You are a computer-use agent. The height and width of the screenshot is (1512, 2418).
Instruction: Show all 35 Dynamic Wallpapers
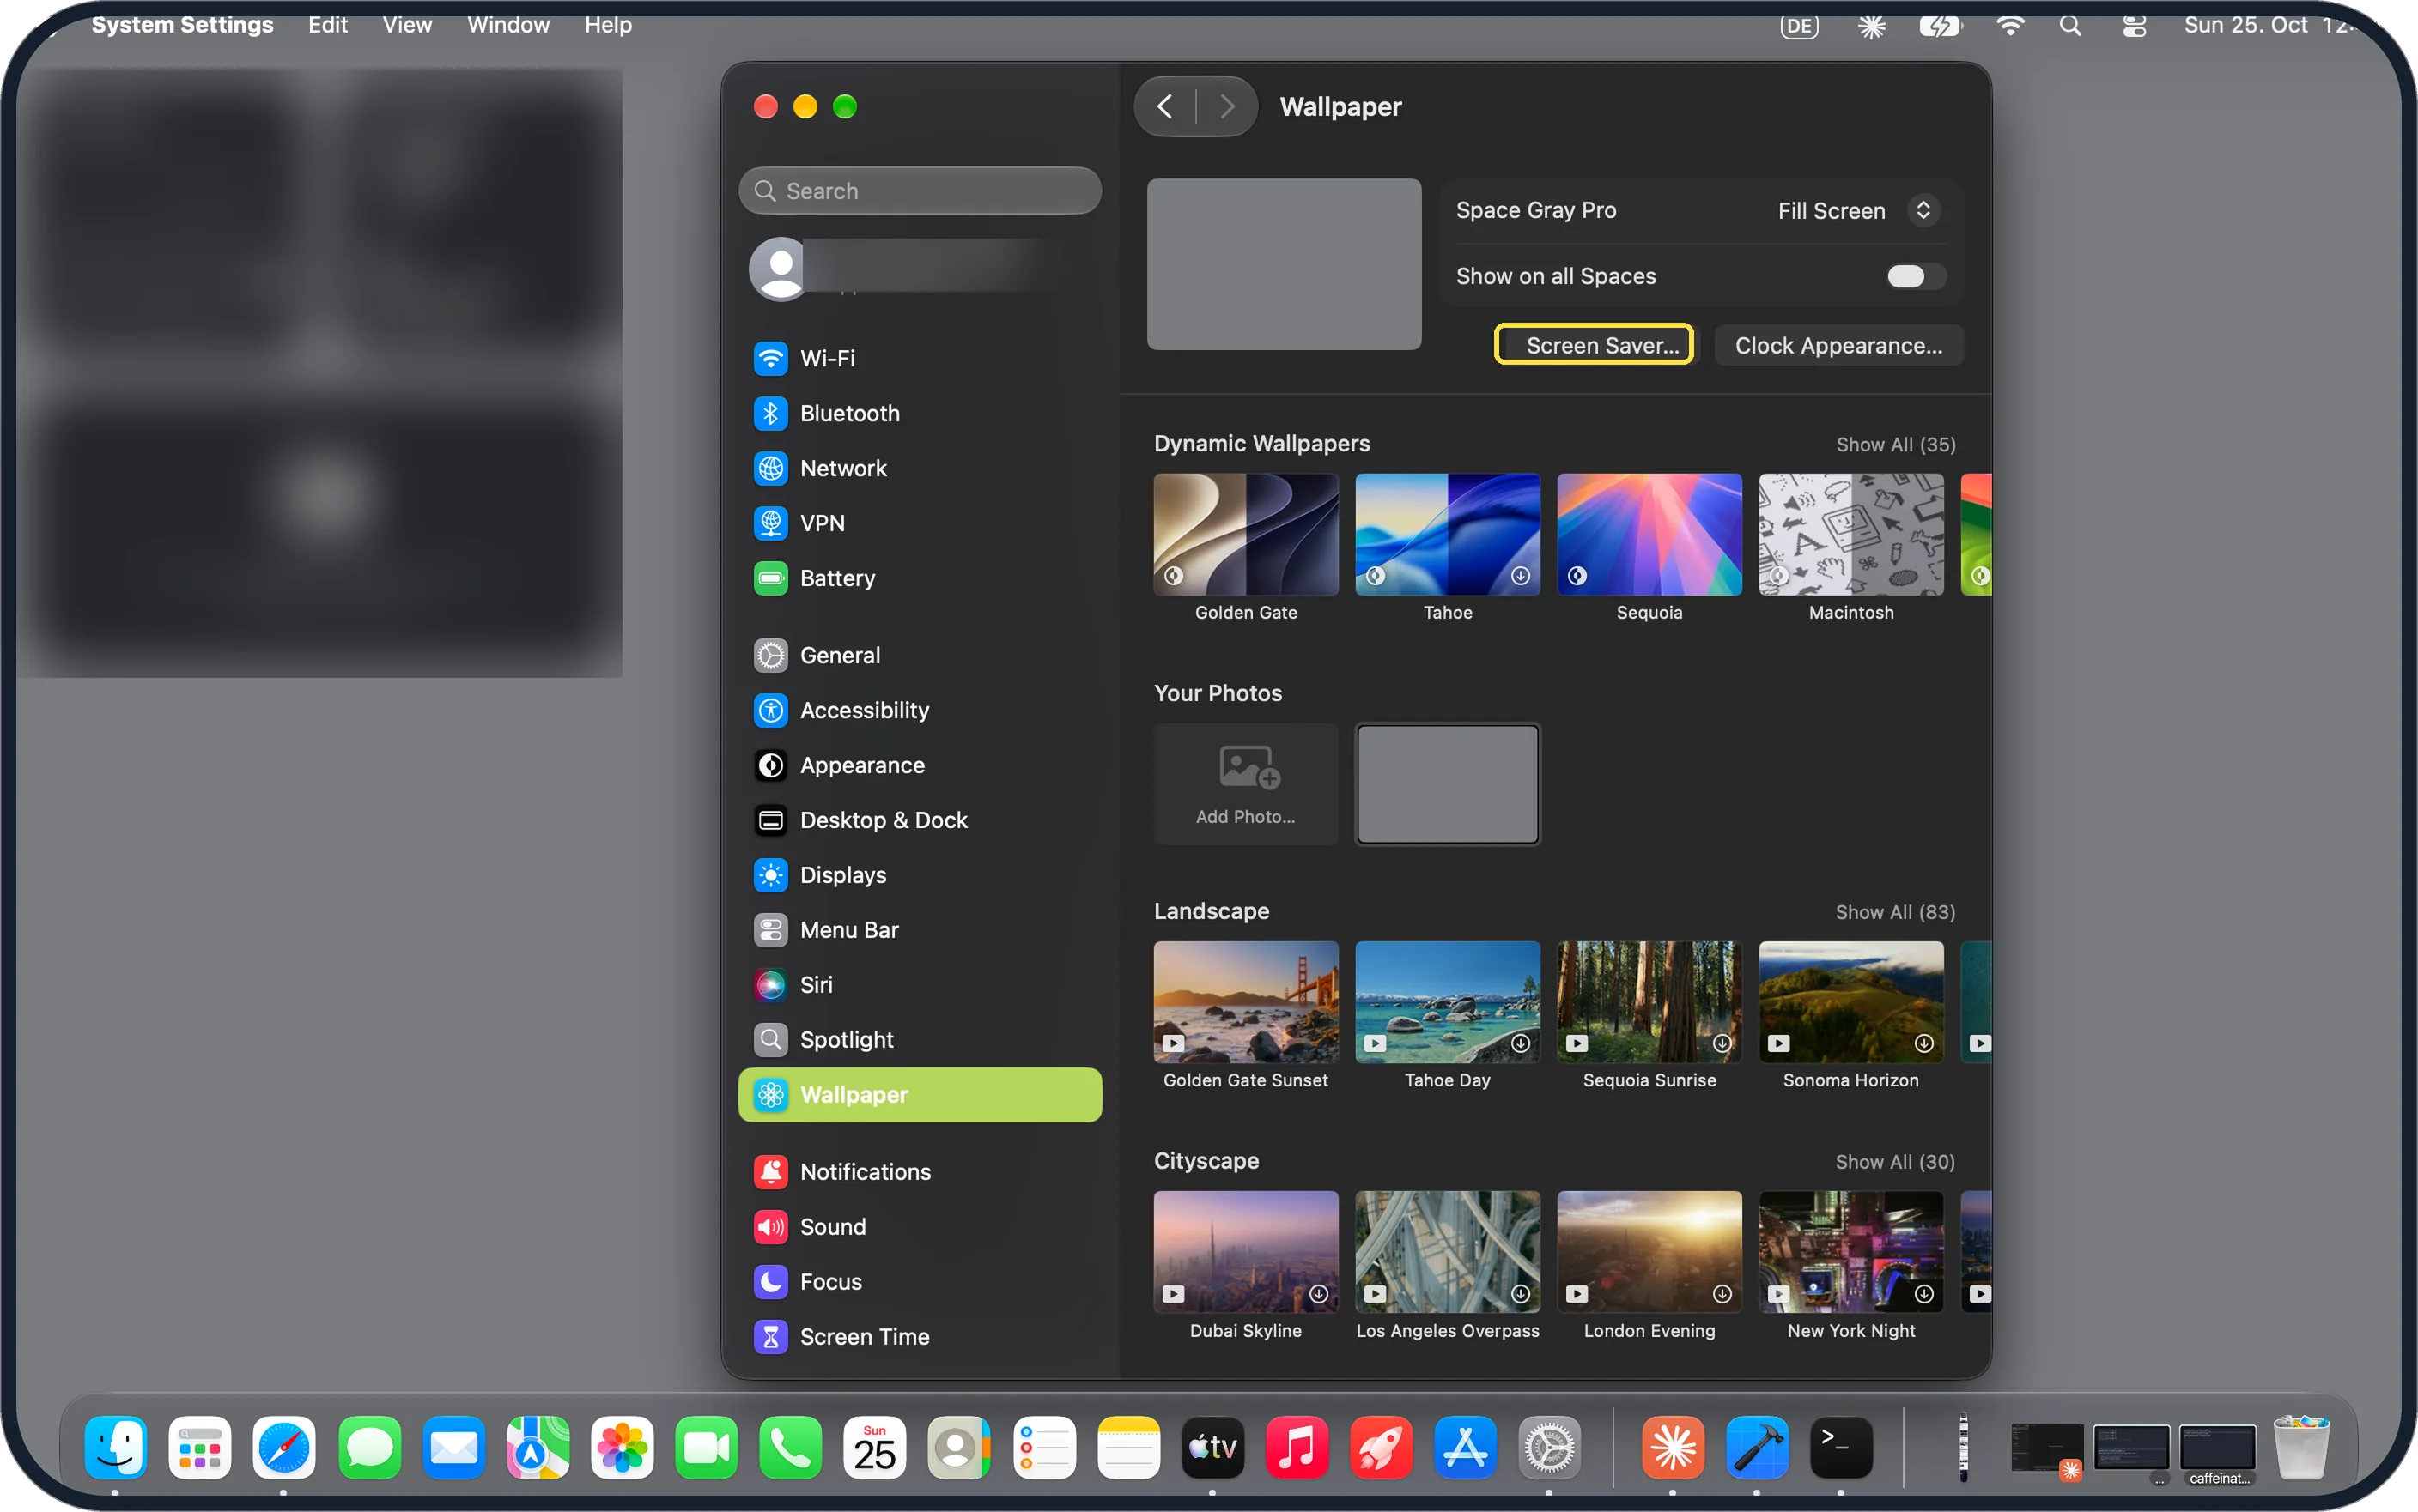tap(1895, 445)
